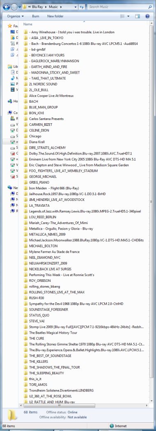This screenshot has height=431, width=156.
Task: Open the Videos library filmstrip icon
Action: point(13,90)
